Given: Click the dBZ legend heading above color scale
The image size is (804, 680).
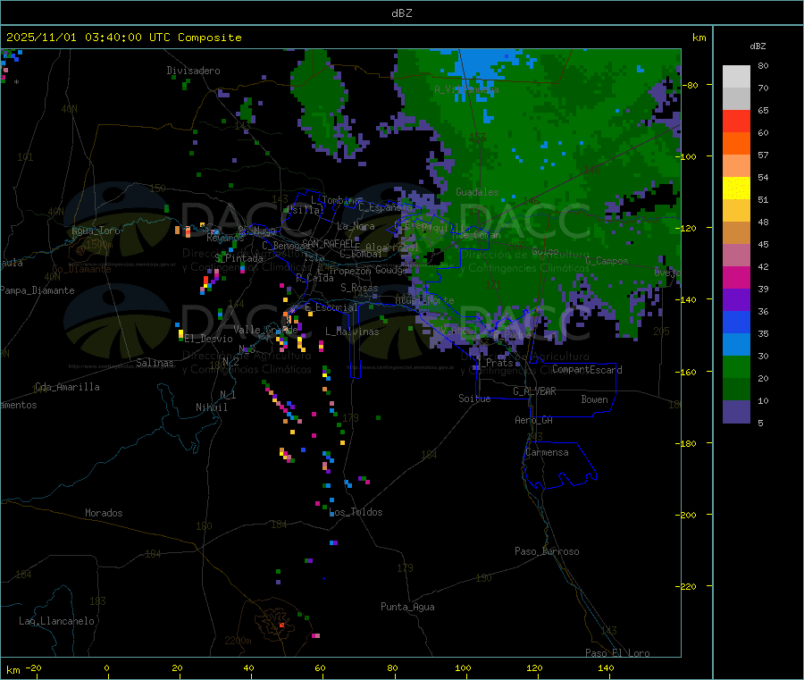Looking at the screenshot, I should [758, 46].
